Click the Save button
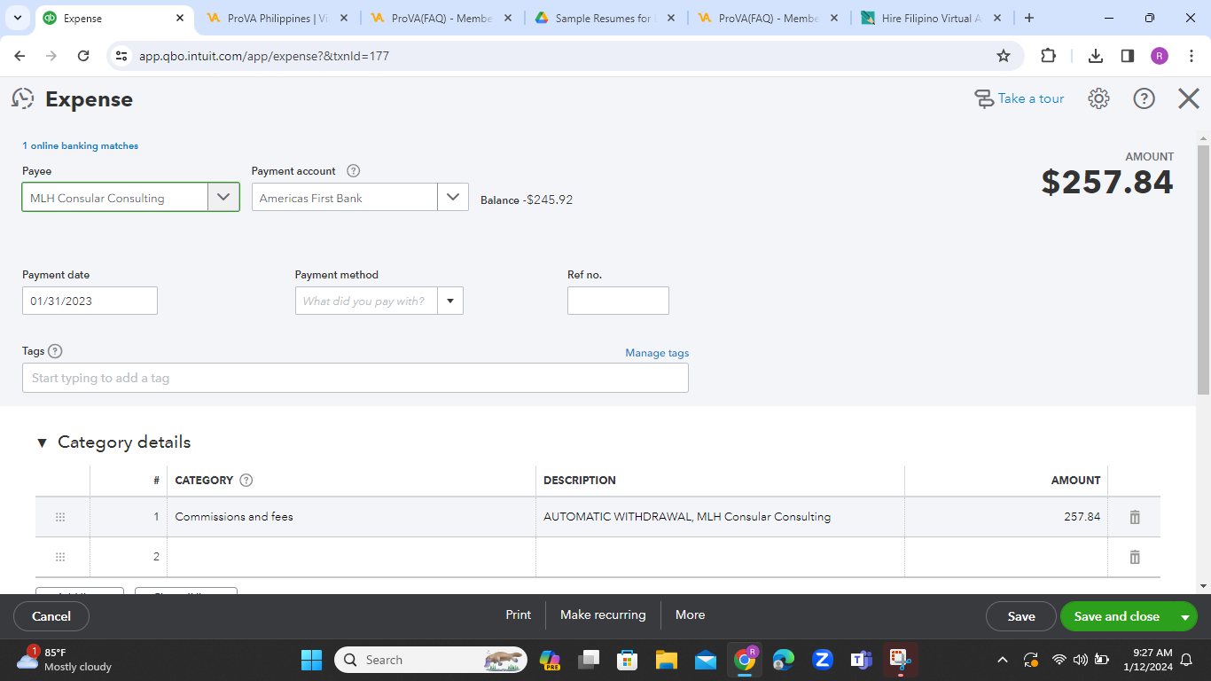1211x681 pixels. 1021,616
